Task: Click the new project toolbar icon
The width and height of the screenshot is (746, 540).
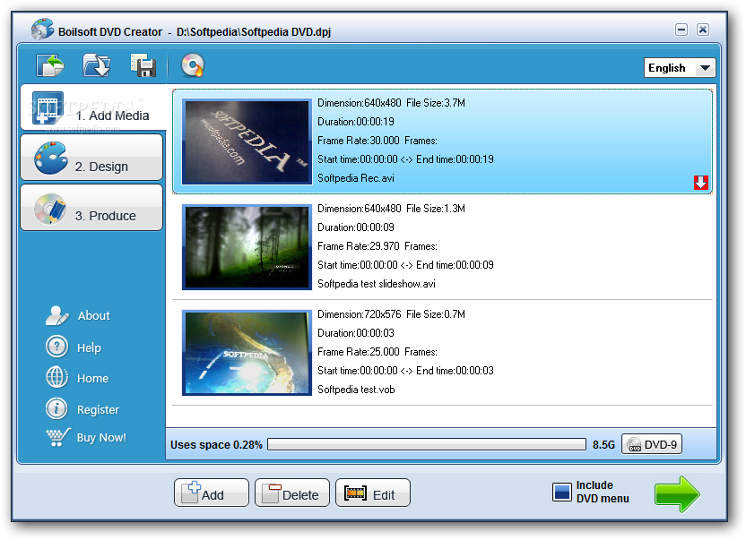Action: (50, 65)
